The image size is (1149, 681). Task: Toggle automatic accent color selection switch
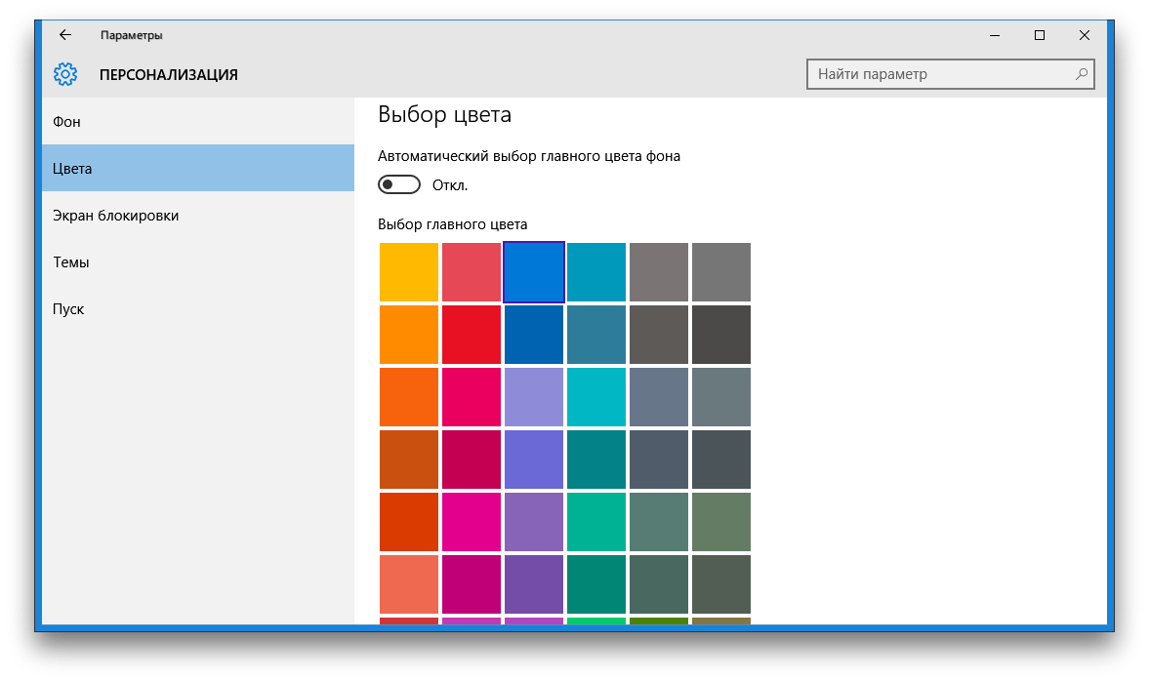(398, 185)
